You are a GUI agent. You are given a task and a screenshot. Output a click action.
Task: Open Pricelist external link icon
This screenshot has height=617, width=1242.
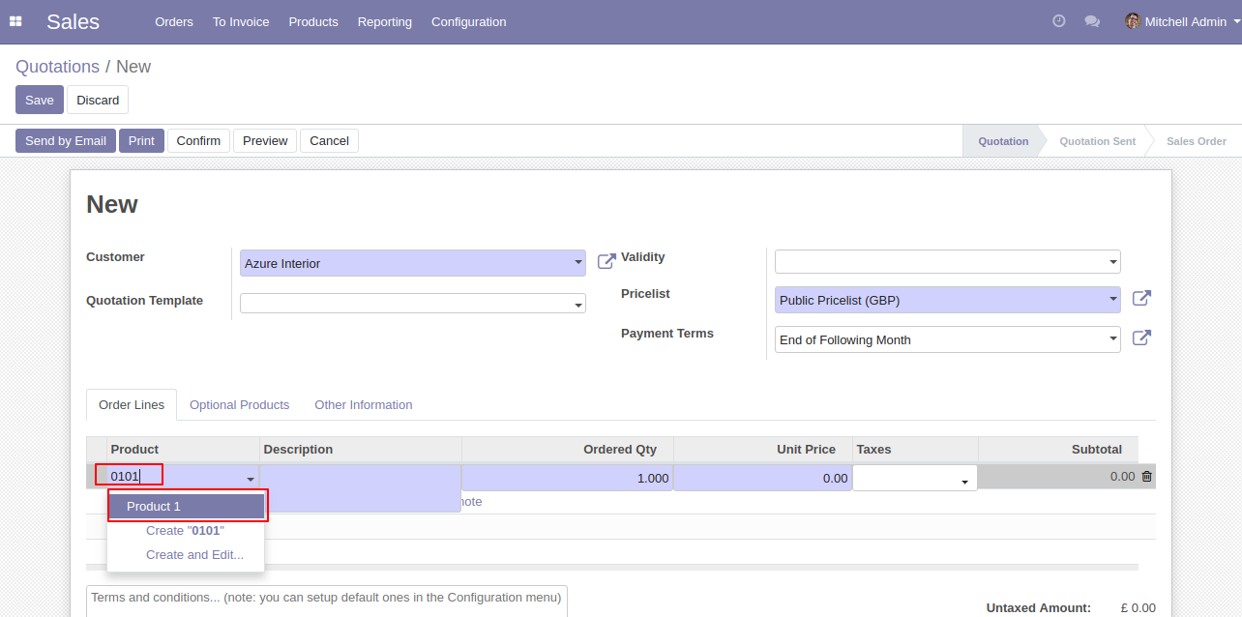tap(1141, 299)
